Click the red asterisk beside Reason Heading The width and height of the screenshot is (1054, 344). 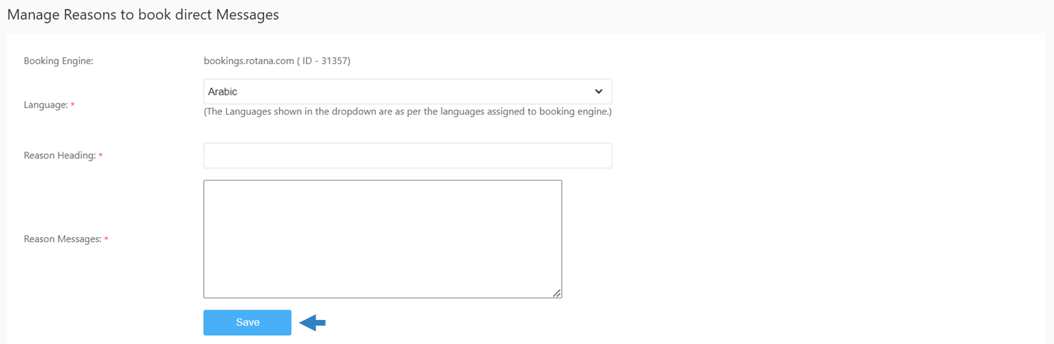point(100,155)
